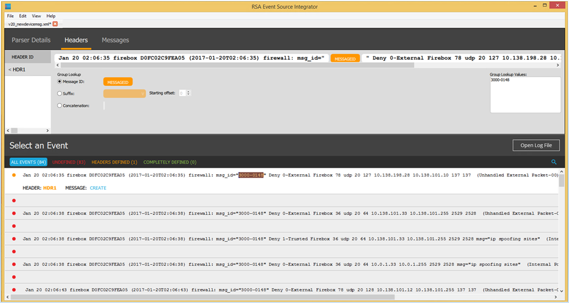Viewport: 569px width, 303px height.
Task: Click the RSA application icon in title bar
Action: 8,6
